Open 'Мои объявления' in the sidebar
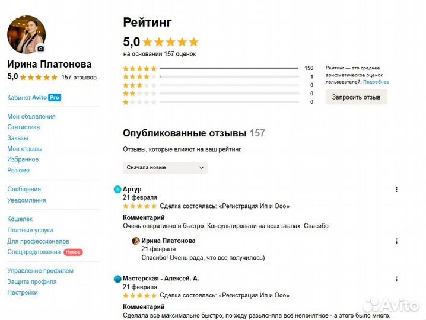The image size is (426, 320). point(31,116)
